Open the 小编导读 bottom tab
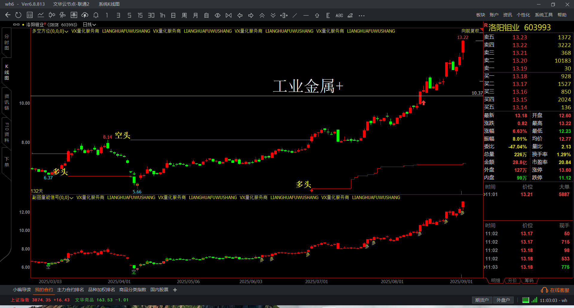 pos(22,290)
